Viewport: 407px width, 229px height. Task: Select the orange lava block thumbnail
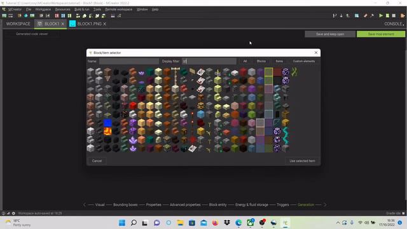point(107,132)
